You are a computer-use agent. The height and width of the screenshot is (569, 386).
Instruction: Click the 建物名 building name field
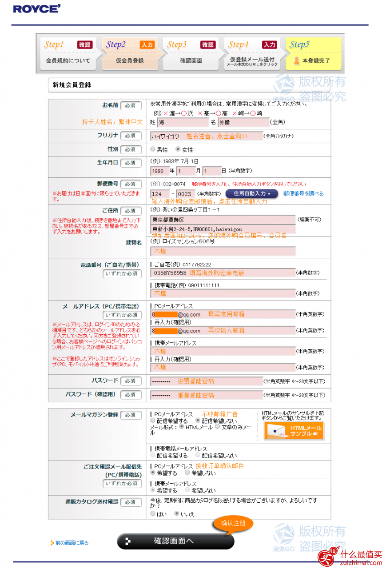click(223, 252)
